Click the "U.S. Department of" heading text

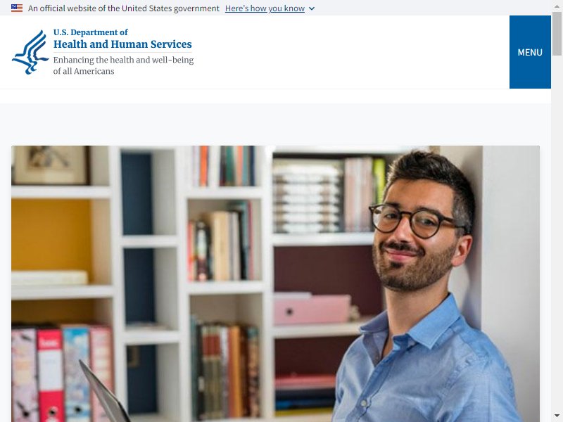[91, 32]
